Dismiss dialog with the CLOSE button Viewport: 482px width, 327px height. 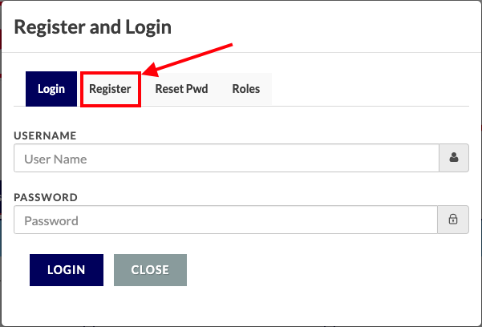coord(150,270)
